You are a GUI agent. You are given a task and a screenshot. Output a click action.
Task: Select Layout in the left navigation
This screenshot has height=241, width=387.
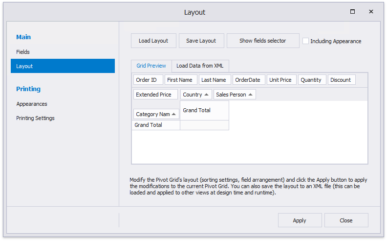click(24, 66)
